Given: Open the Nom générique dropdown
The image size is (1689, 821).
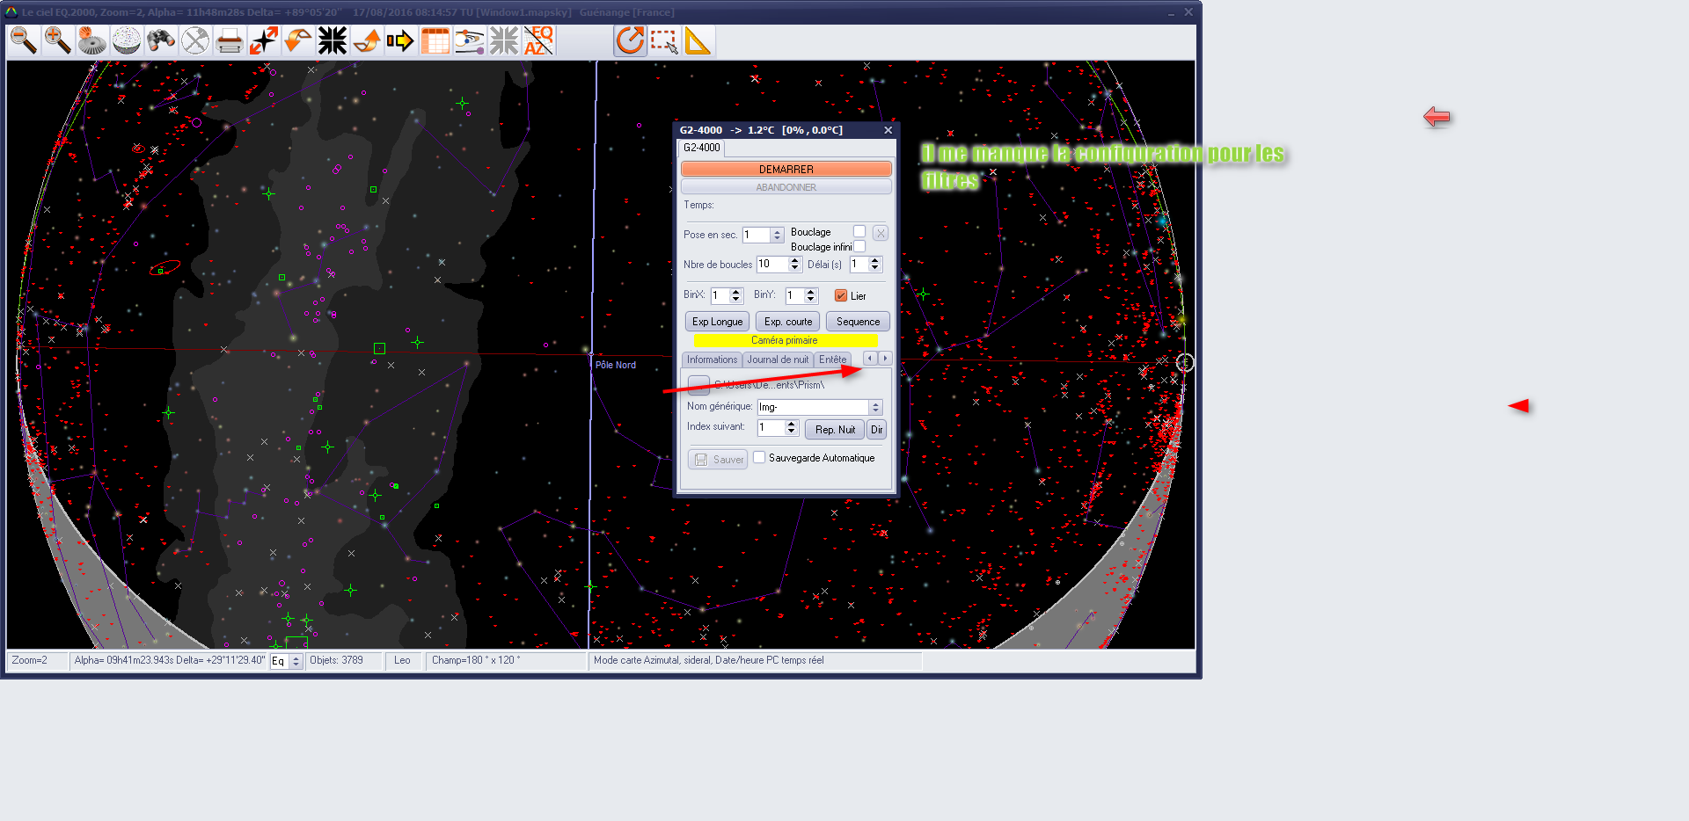Looking at the screenshot, I should [x=875, y=408].
